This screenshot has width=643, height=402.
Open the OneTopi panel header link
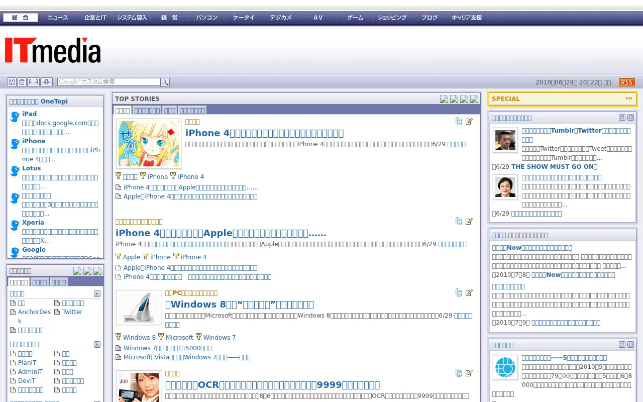pos(39,102)
